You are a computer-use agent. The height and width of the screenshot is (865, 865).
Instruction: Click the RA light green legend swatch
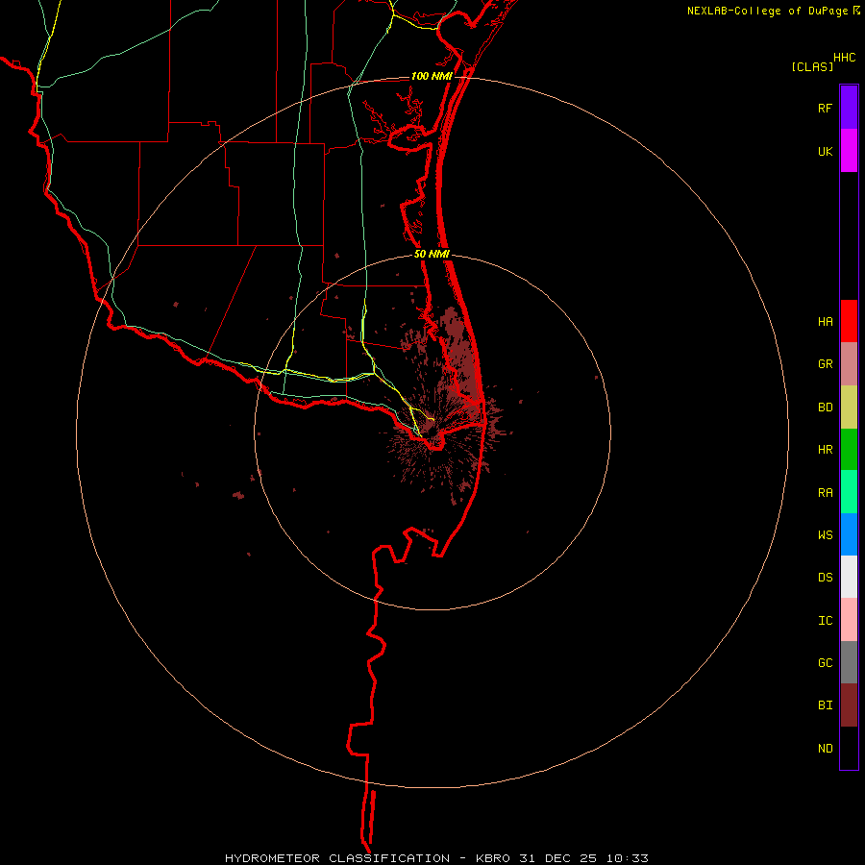pyautogui.click(x=849, y=491)
